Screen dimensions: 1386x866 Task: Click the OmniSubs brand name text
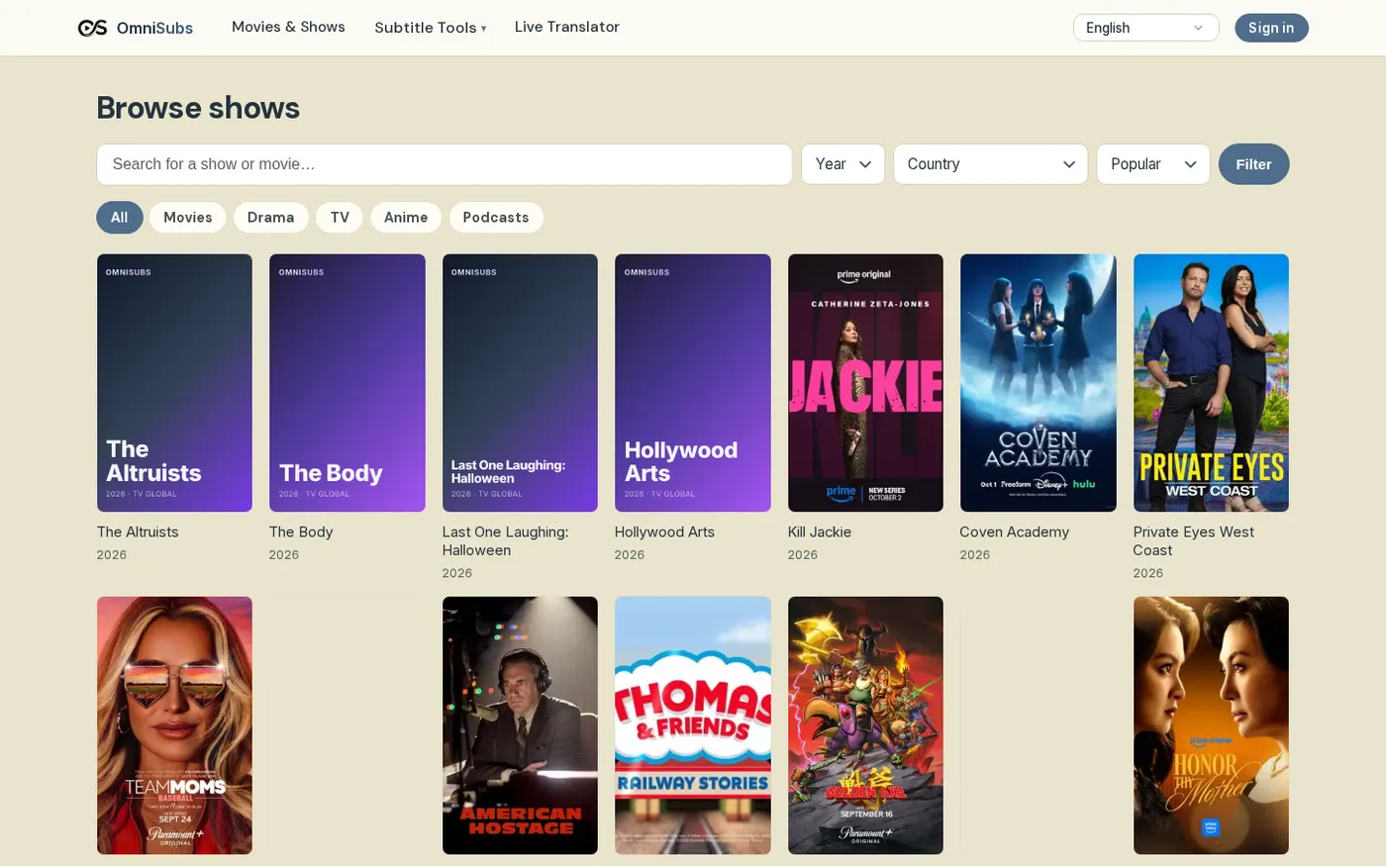pos(154,28)
